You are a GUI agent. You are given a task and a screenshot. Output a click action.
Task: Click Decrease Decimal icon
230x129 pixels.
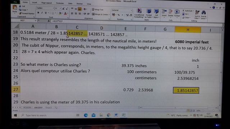(x=130, y=15)
